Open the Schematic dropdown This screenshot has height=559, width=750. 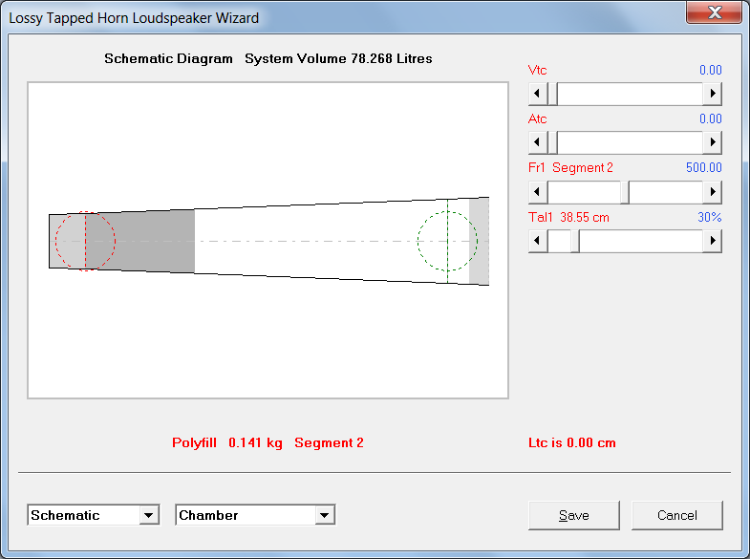(x=149, y=515)
